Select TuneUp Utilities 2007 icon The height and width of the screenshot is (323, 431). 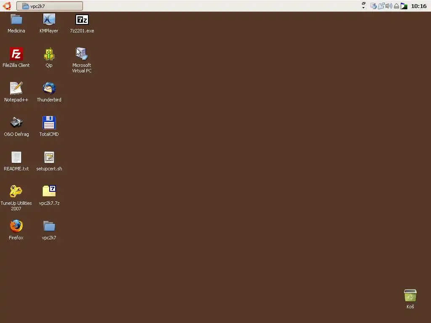tap(16, 192)
